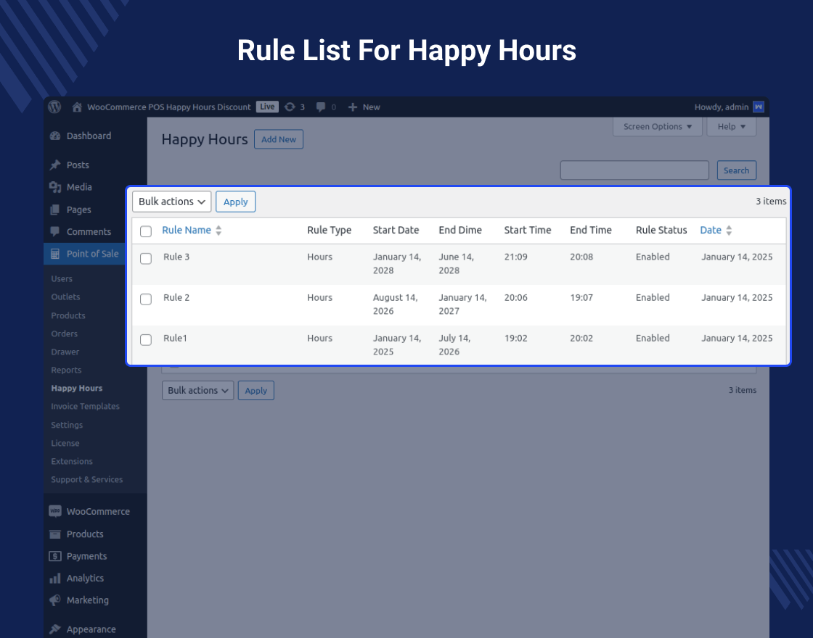Image resolution: width=813 pixels, height=638 pixels.
Task: Open Happy Hours in the sidebar menu
Action: click(x=76, y=388)
